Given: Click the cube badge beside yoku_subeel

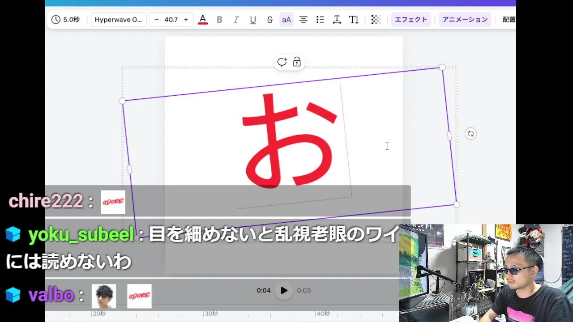Looking at the screenshot, I should pos(13,234).
